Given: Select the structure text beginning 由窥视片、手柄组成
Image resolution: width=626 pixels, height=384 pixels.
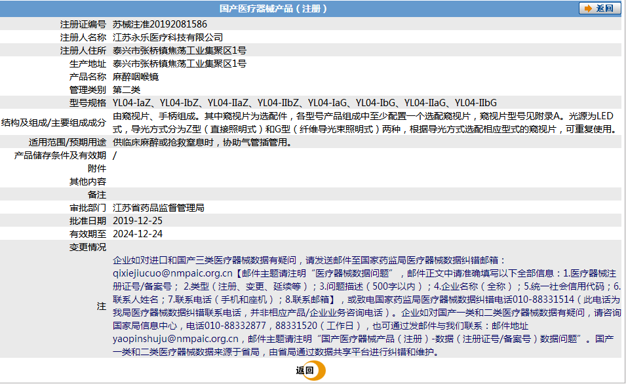Looking at the screenshot, I should coord(365,123).
